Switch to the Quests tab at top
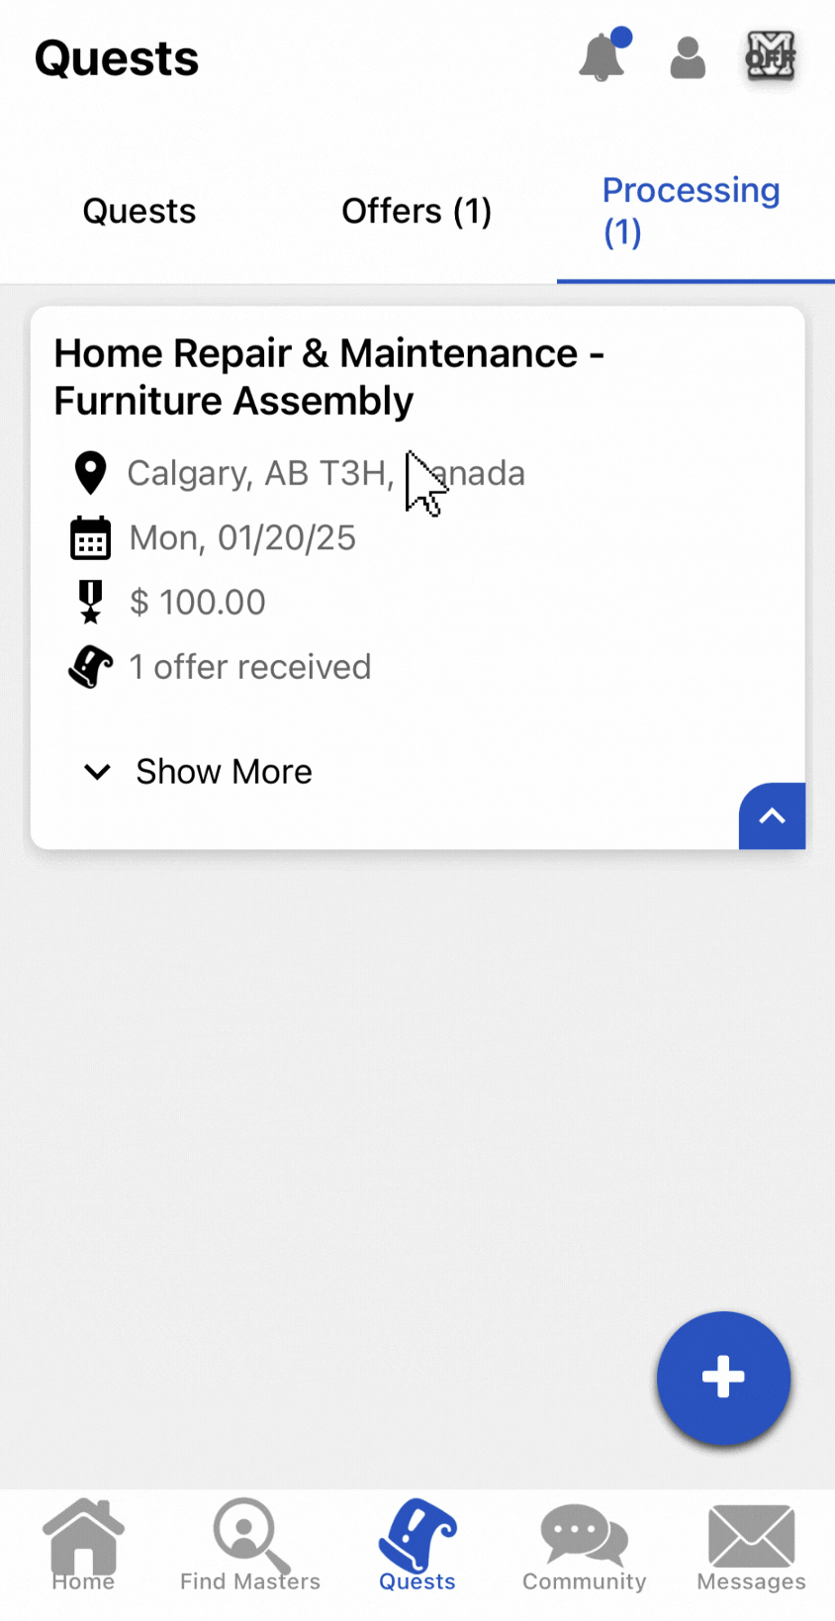Image resolution: width=835 pixels, height=1621 pixels. tap(139, 211)
